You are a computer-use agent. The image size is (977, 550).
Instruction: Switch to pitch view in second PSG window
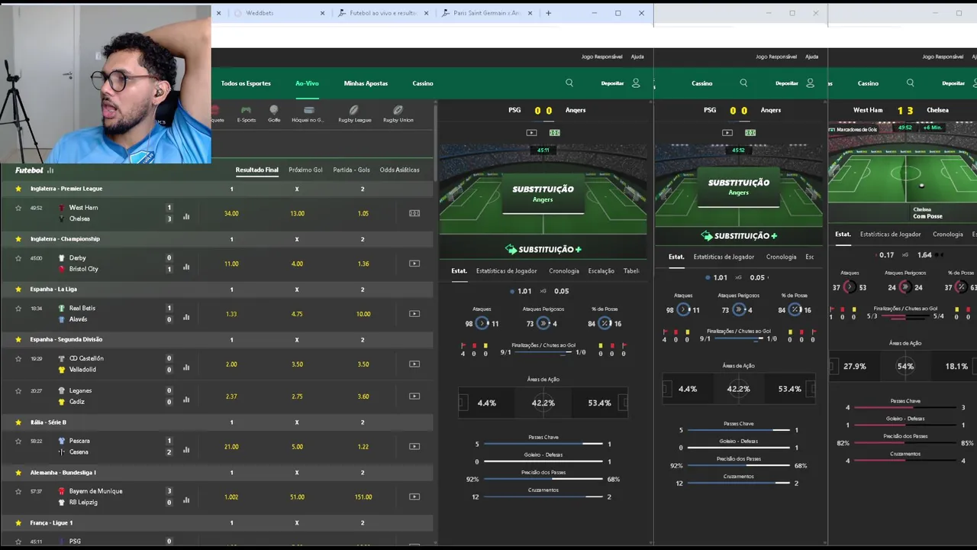click(750, 132)
